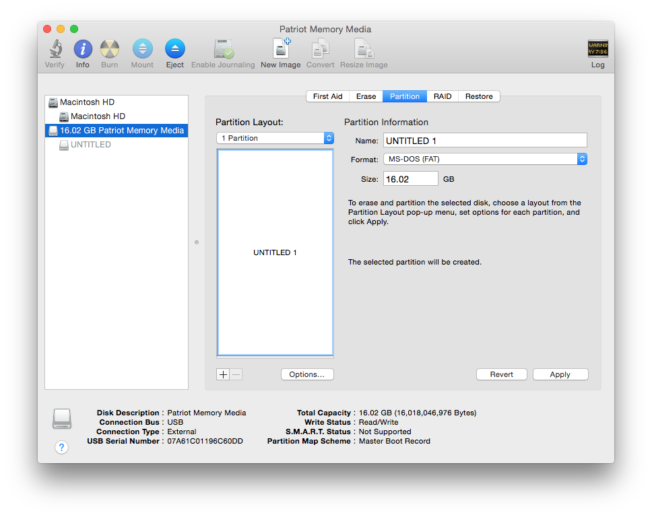Open the Partition Layout dropdown
The width and height of the screenshot is (652, 517).
(275, 138)
